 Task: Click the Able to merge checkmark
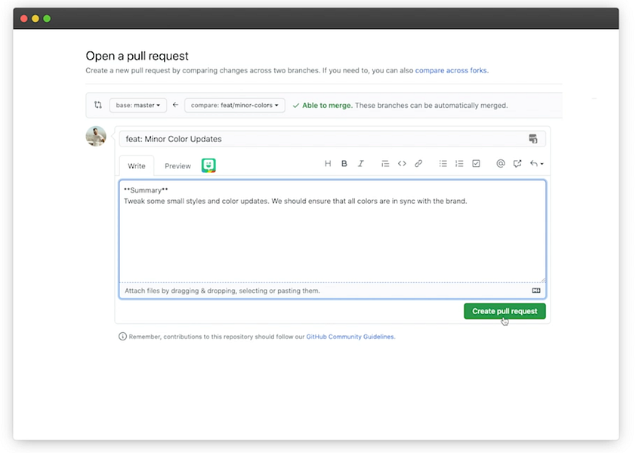click(x=296, y=106)
